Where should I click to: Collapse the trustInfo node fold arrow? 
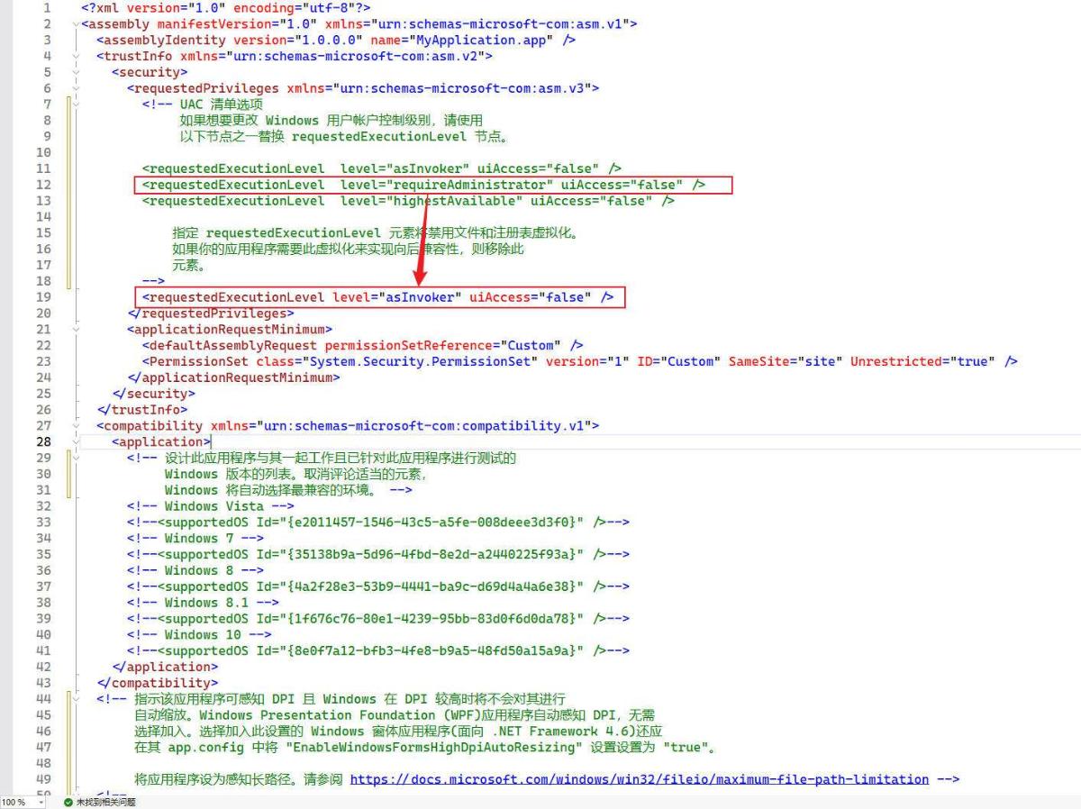pyautogui.click(x=74, y=57)
